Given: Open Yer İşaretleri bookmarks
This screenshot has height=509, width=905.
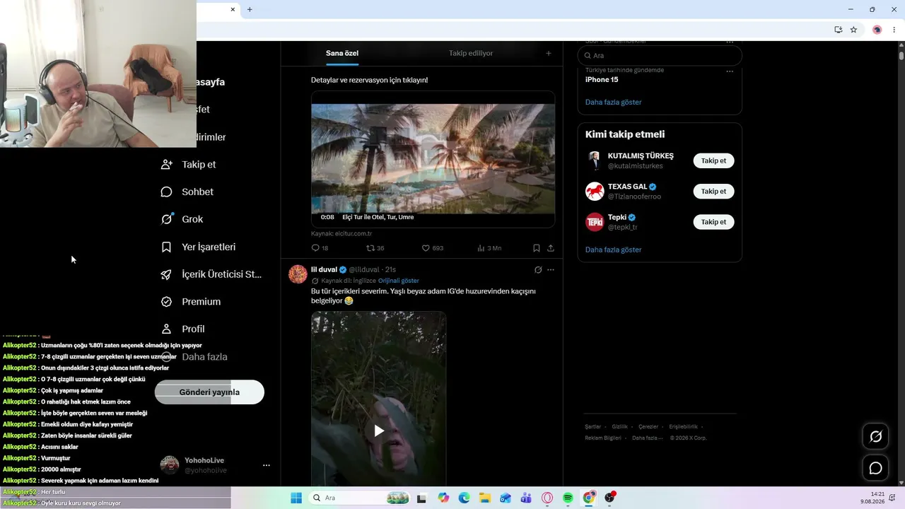Looking at the screenshot, I should point(199,247).
